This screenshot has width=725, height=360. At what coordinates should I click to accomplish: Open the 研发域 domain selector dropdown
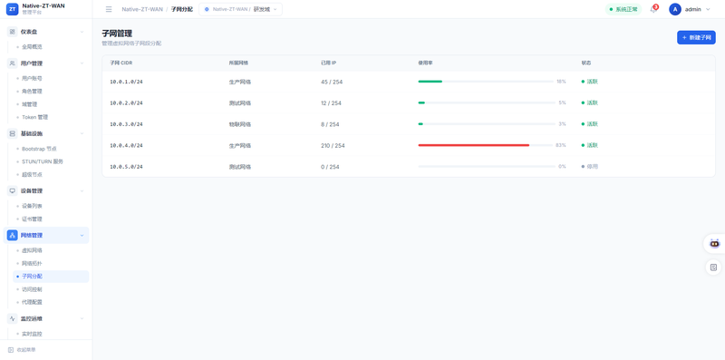[240, 9]
